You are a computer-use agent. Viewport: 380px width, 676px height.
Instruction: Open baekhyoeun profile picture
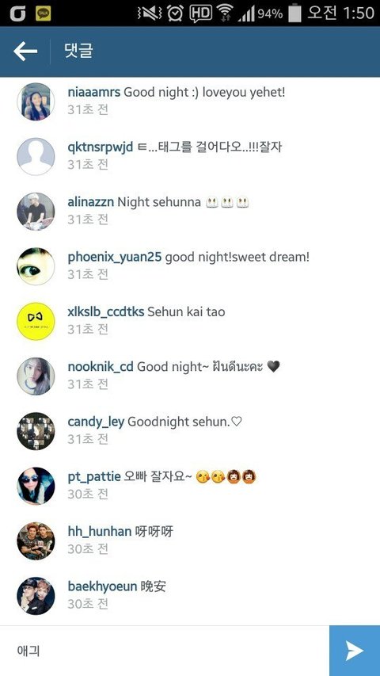pos(36,596)
